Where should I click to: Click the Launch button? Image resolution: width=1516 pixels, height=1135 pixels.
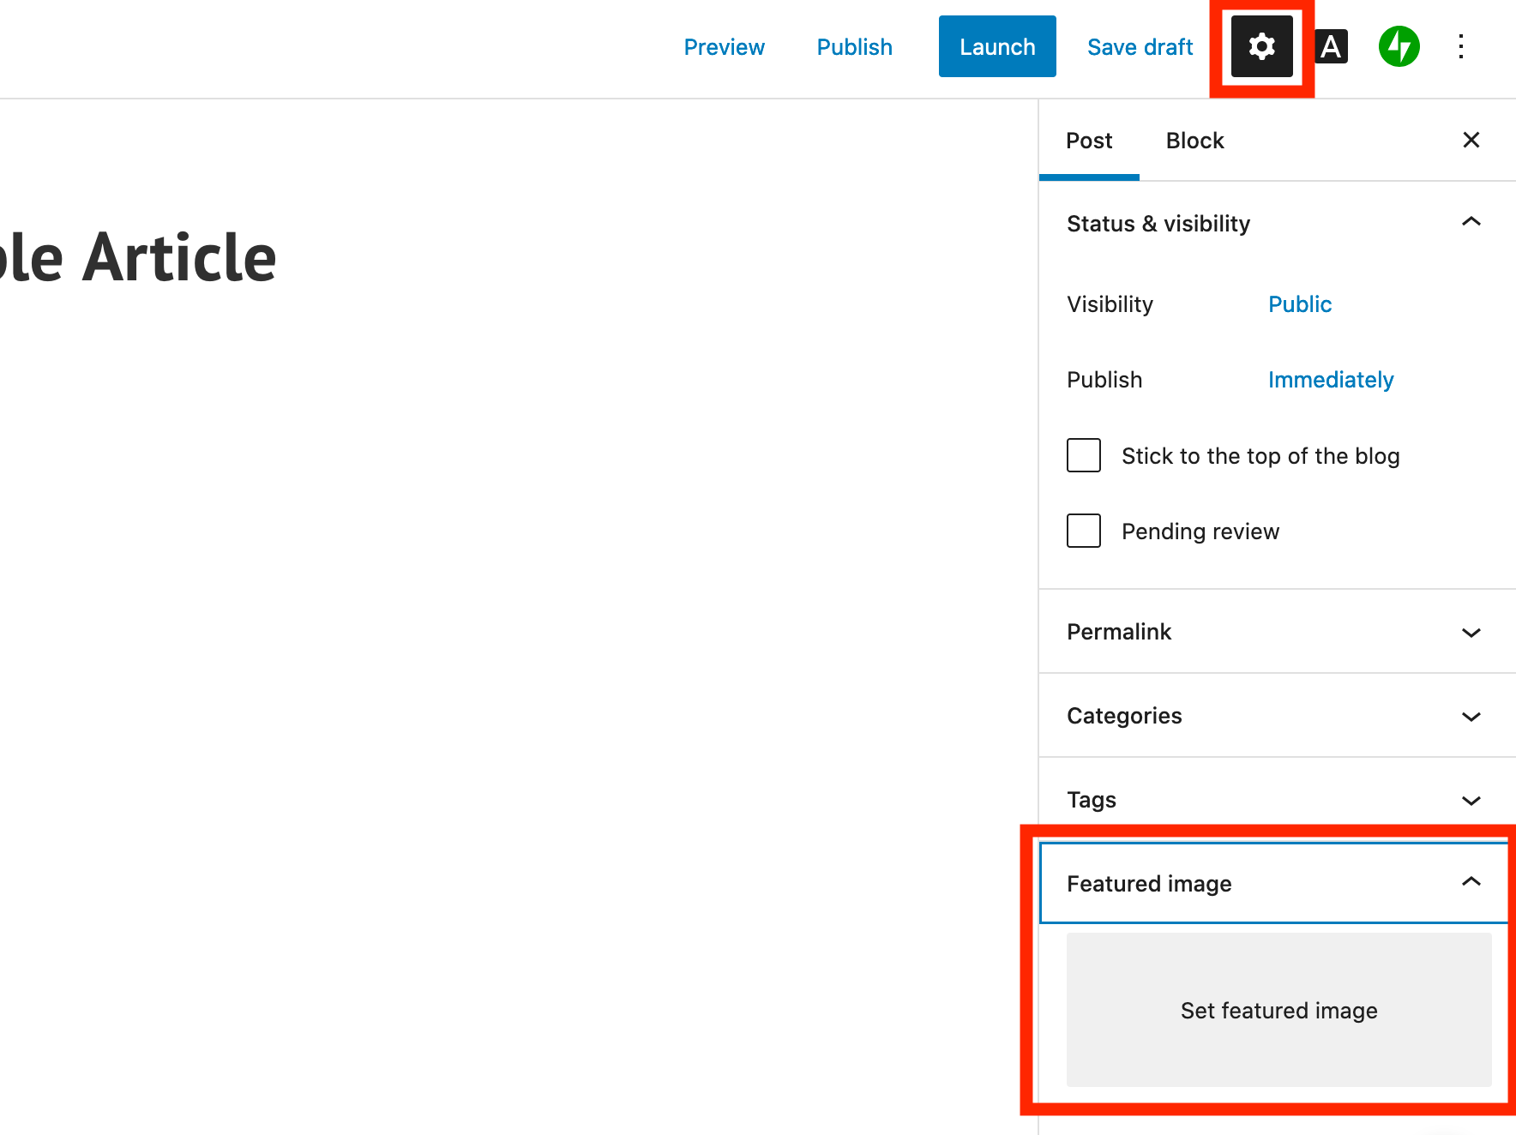click(997, 46)
